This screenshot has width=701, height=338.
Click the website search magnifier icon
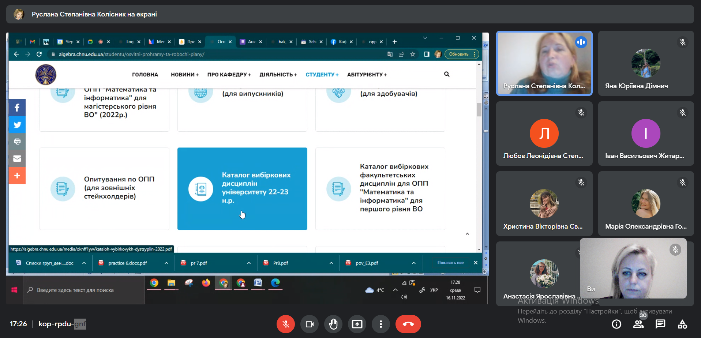coord(447,74)
